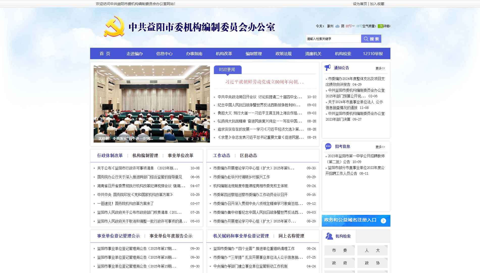This screenshot has height=273, width=480.
Task: Open the red headline 习近平就朝鲜劳动党成立80周年
Action: 264,82
